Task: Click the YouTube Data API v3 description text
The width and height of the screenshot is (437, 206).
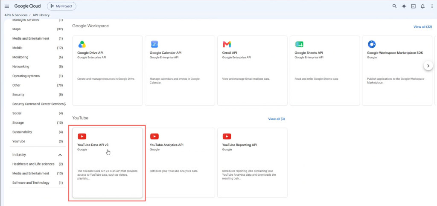Action: point(107,175)
